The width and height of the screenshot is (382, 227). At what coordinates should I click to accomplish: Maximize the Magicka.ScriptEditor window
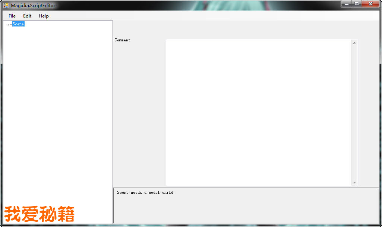357,4
